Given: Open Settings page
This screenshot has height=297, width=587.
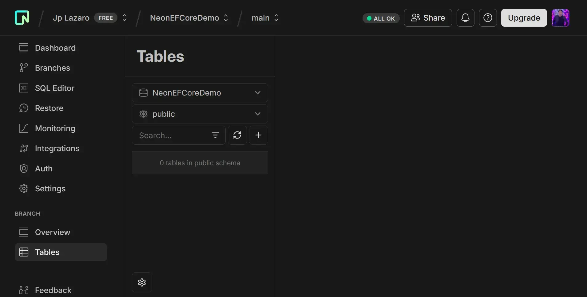Looking at the screenshot, I should pyautogui.click(x=50, y=189).
